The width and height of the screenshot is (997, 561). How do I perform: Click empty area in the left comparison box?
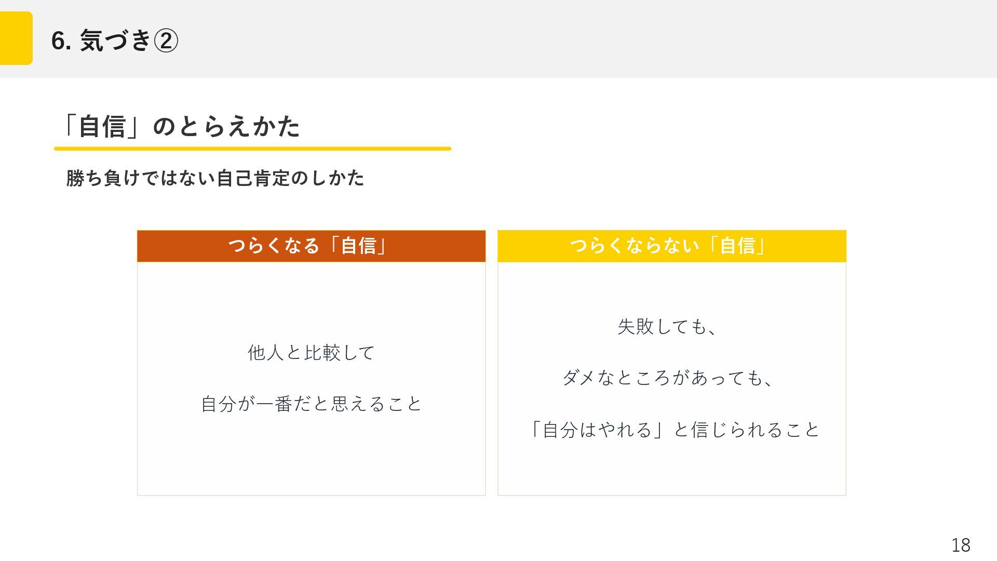[x=311, y=457]
